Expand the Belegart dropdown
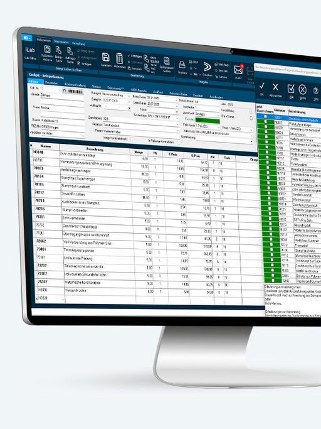Screen dimensions: 321x429 116,95
